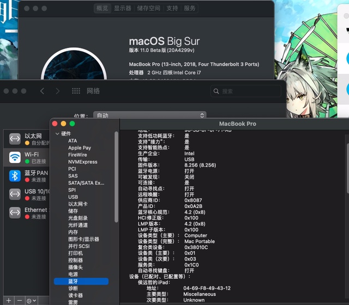
Task: Click the product ID value 0x0A2B
Action: (193, 206)
